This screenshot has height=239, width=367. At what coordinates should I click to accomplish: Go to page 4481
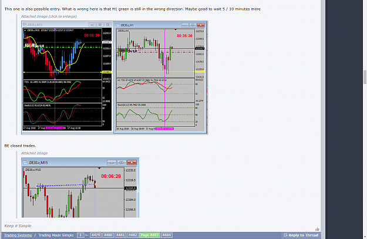[x=120, y=235]
